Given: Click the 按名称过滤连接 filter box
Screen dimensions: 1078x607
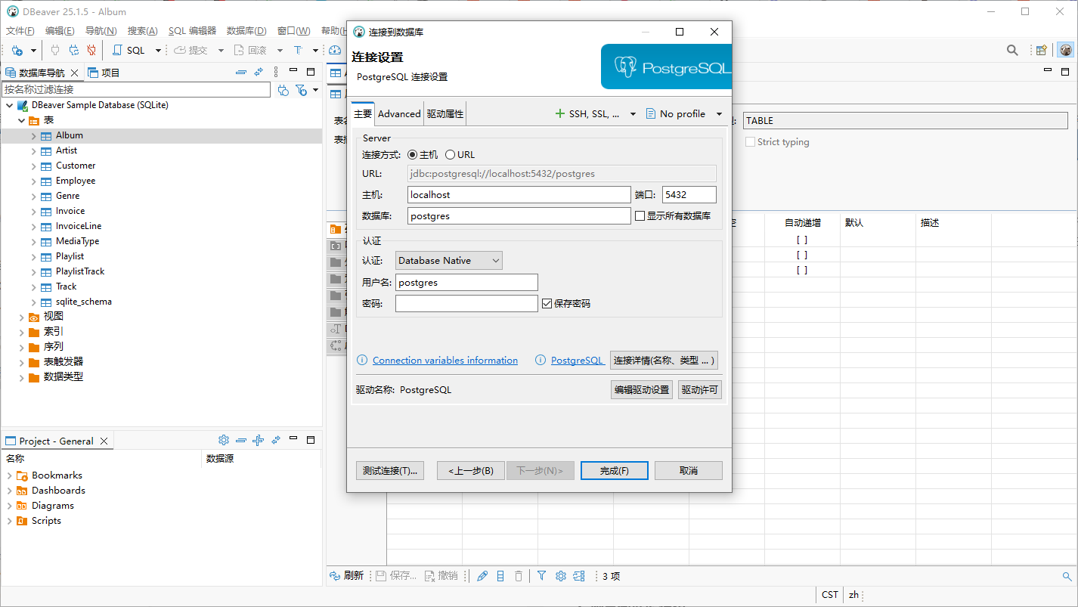Looking at the screenshot, I should pyautogui.click(x=136, y=89).
